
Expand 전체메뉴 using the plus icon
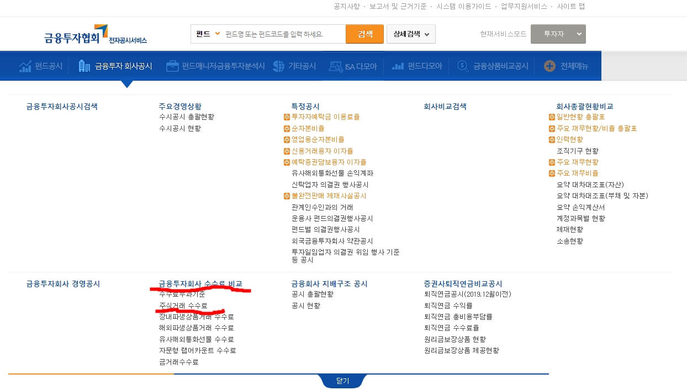pyautogui.click(x=550, y=65)
